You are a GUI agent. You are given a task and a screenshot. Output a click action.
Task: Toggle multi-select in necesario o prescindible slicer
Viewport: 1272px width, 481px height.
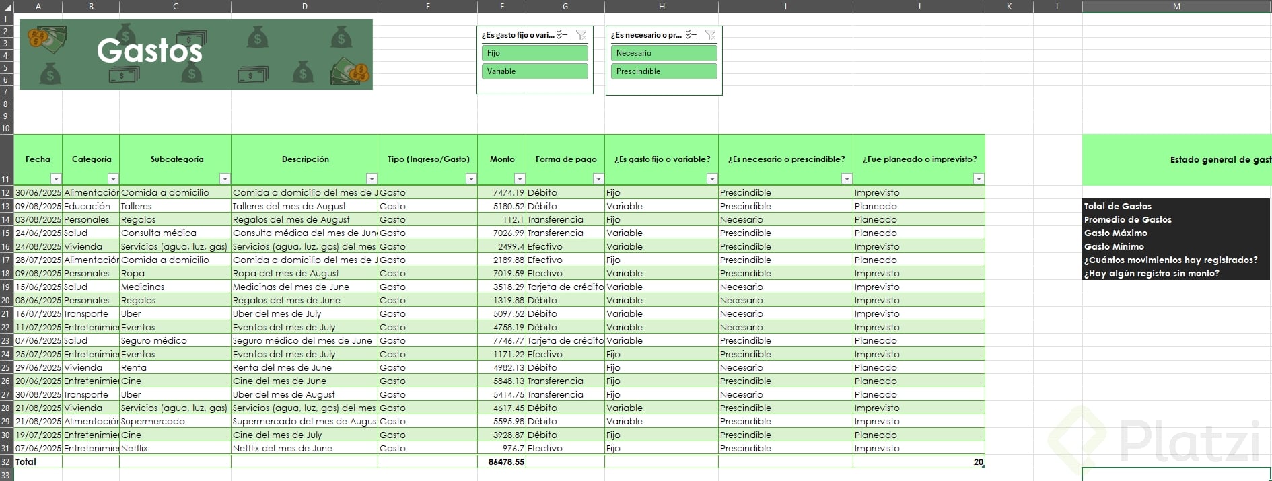[691, 35]
